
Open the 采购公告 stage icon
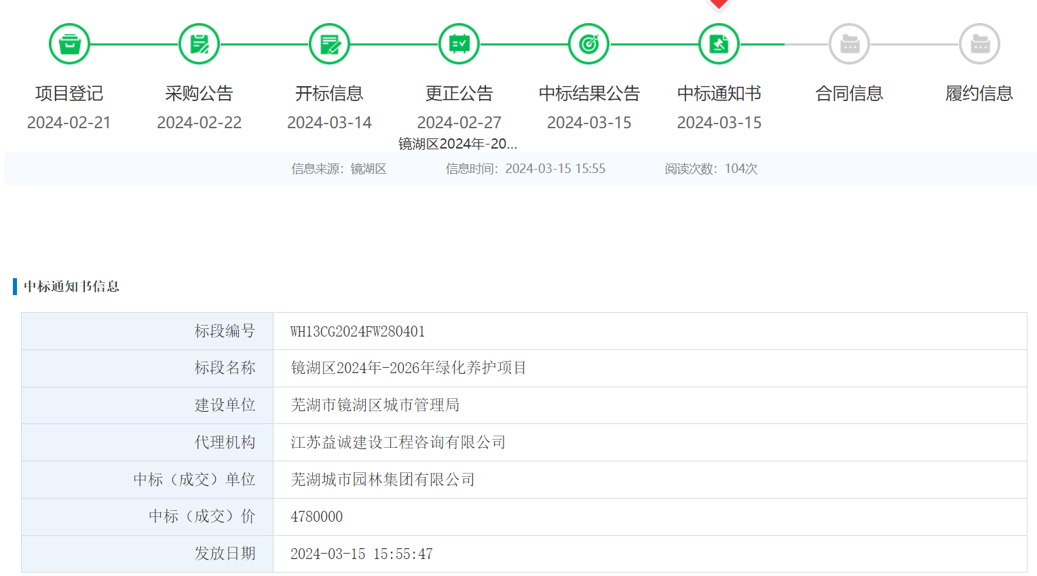pos(199,44)
